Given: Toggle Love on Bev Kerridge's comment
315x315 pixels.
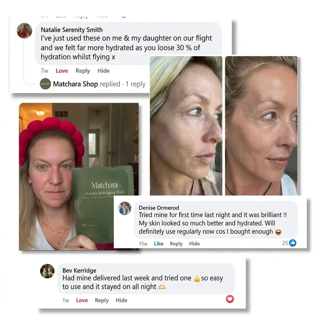Looking at the screenshot, I should click(x=82, y=300).
